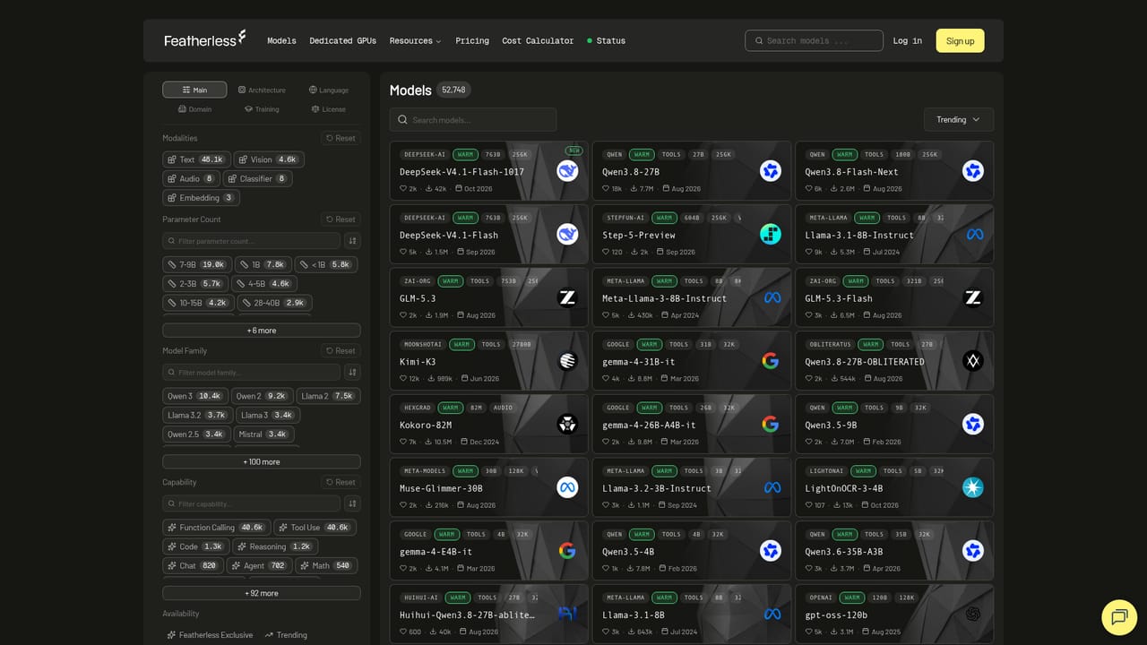Click the DeepSeek whale icon on DeepSeek-V4.1-Flash-1017
Image resolution: width=1147 pixels, height=645 pixels.
(567, 170)
